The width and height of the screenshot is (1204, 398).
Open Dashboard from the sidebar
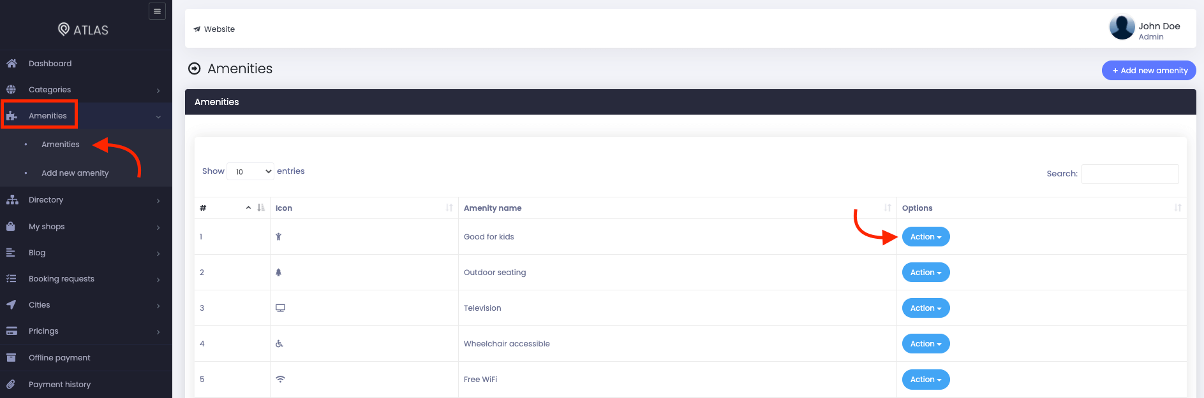click(86, 63)
